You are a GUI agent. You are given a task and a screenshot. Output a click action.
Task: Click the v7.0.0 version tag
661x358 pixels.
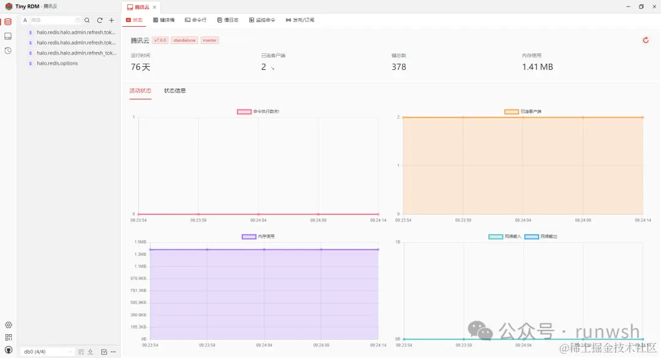(160, 40)
